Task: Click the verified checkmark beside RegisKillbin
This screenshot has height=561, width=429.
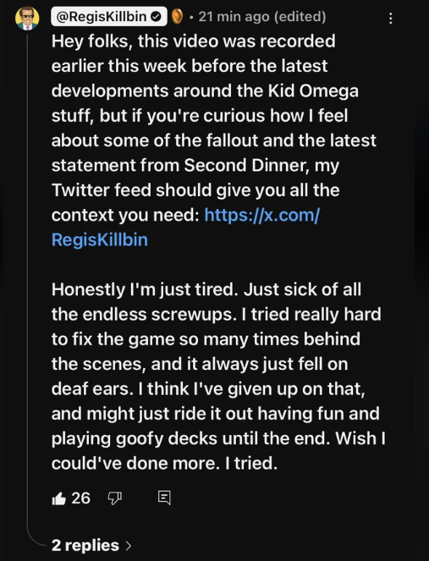Action: 156,16
